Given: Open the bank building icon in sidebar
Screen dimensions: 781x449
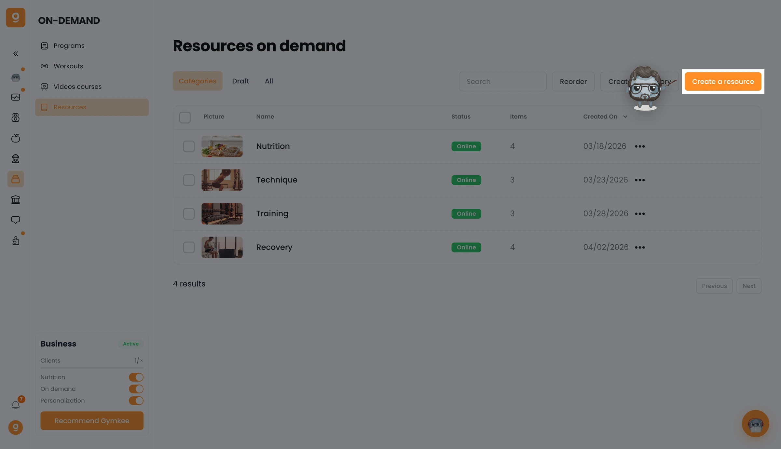Looking at the screenshot, I should (16, 199).
